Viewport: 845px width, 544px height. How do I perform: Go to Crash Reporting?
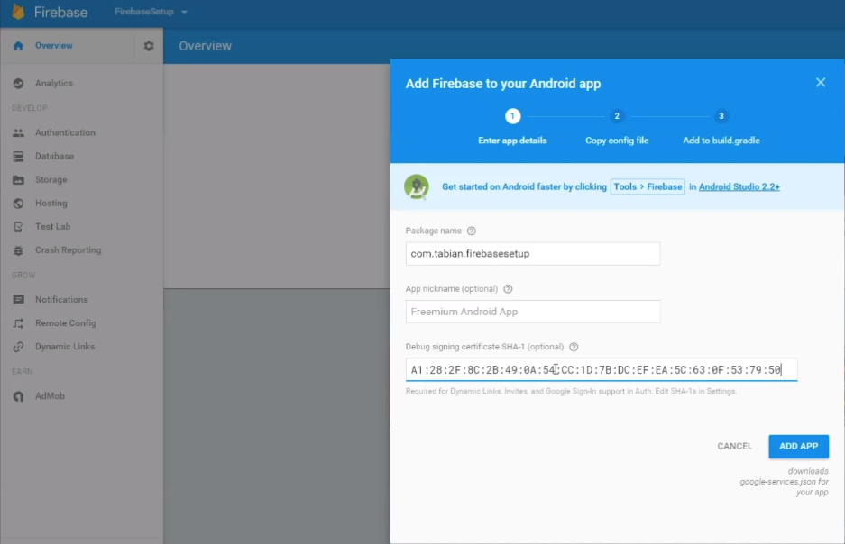68,250
